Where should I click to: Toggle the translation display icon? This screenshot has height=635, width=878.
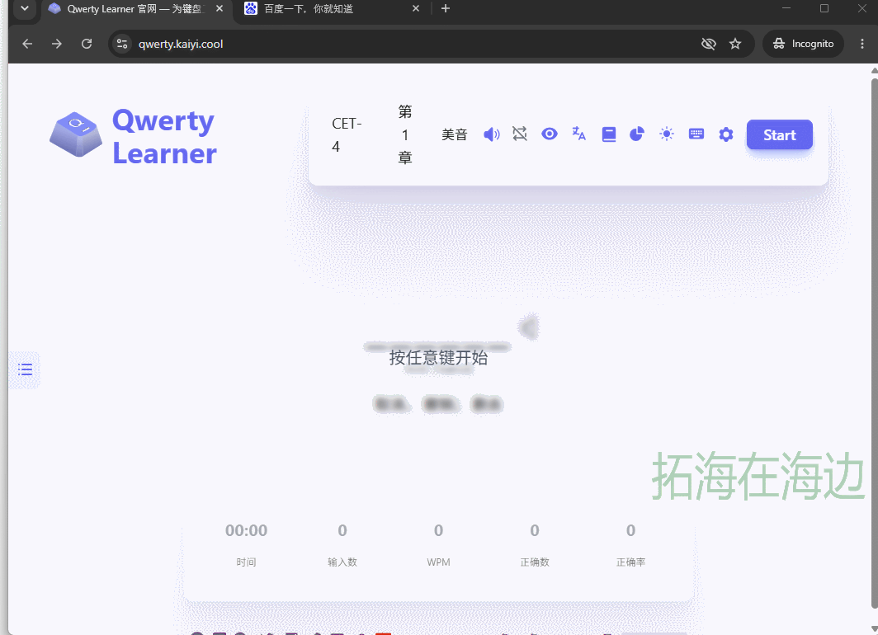click(x=579, y=134)
